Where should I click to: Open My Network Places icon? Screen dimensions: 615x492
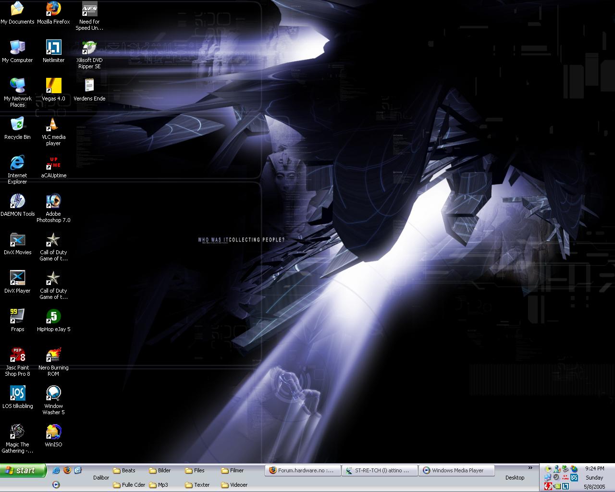point(17,93)
